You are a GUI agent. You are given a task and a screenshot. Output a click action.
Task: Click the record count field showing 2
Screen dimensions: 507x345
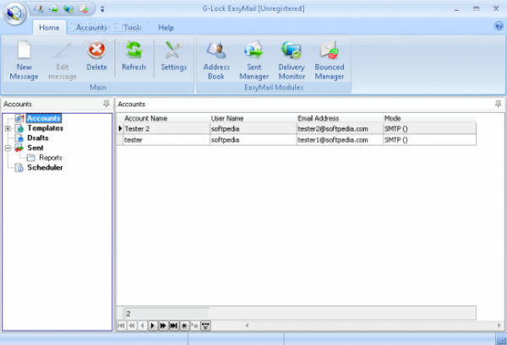tap(166, 313)
